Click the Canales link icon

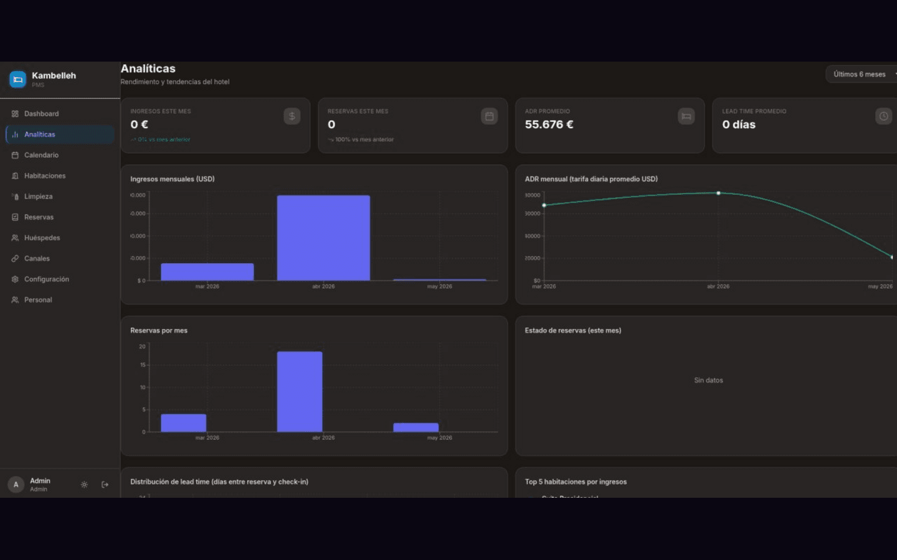15,259
